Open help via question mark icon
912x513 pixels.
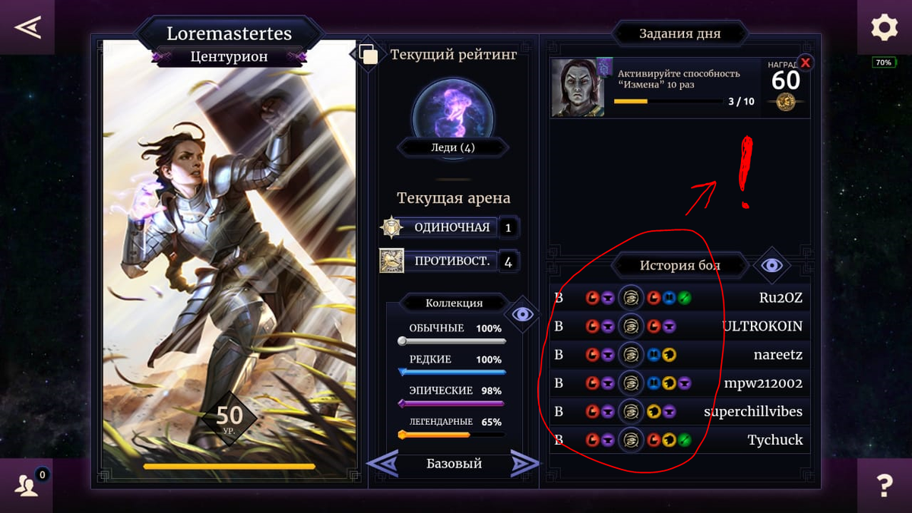point(885,485)
